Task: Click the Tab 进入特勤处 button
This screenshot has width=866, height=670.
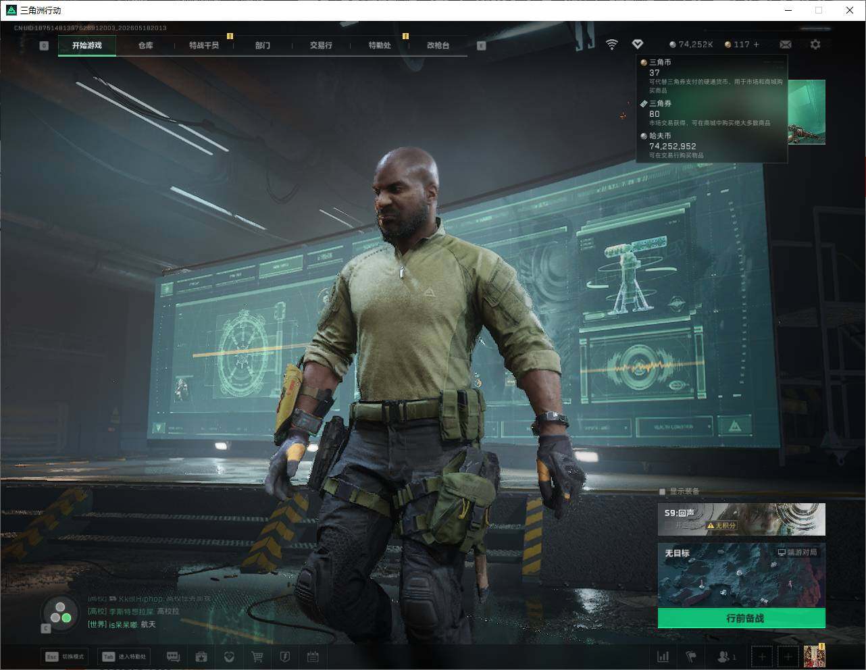Action: tap(124, 656)
